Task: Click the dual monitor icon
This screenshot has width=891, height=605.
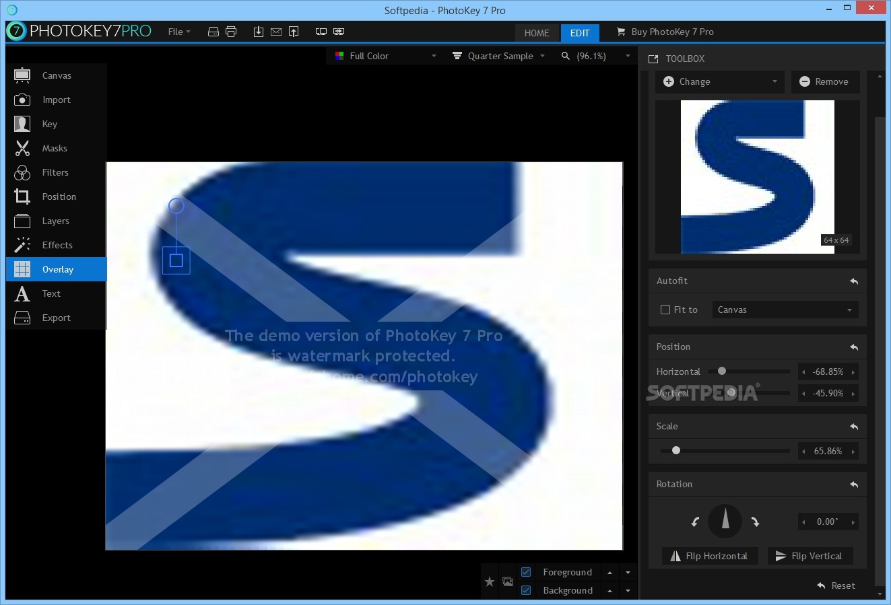Action: tap(321, 32)
